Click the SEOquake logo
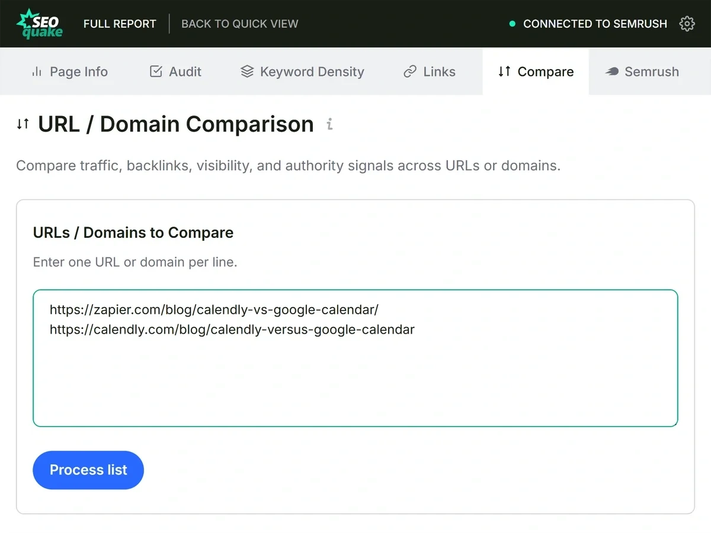 pos(39,24)
